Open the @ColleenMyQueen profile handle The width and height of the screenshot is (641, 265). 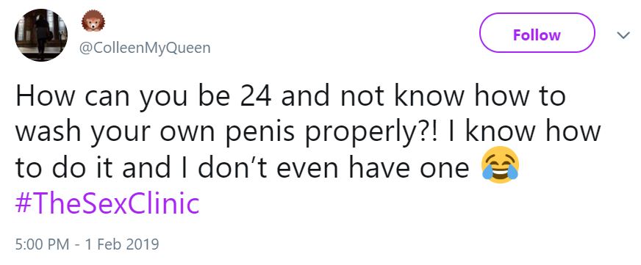click(144, 48)
